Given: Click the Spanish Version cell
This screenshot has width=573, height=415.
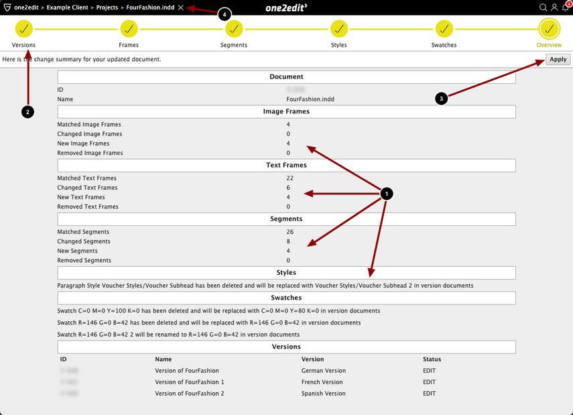Looking at the screenshot, I should pyautogui.click(x=323, y=394).
